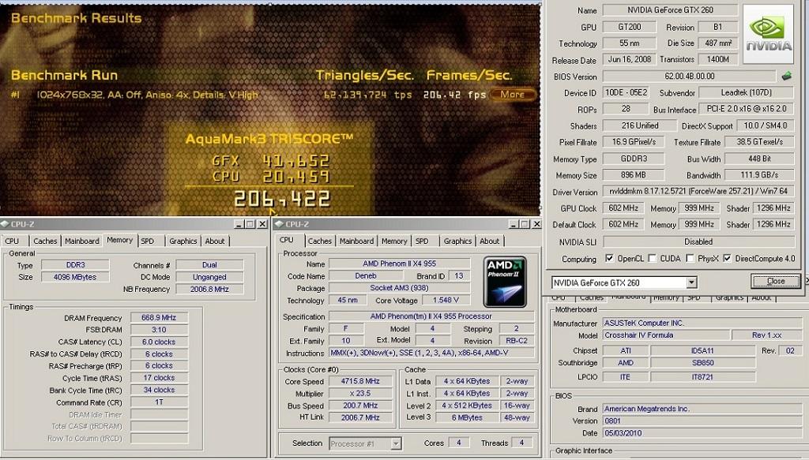This screenshot has height=460, width=809.
Task: Click the Bank Cycle Time value 34 clocks
Action: 159,390
